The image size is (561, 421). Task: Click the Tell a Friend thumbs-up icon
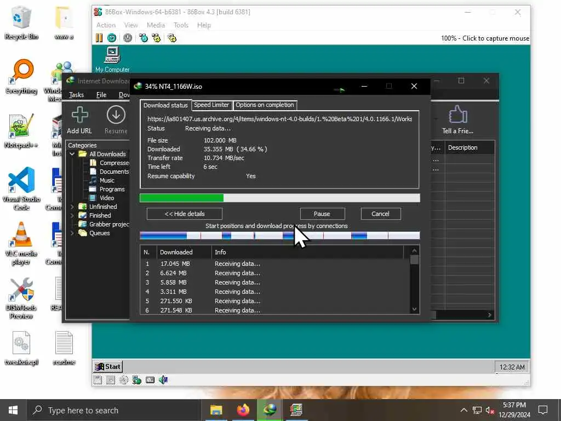pos(457,115)
